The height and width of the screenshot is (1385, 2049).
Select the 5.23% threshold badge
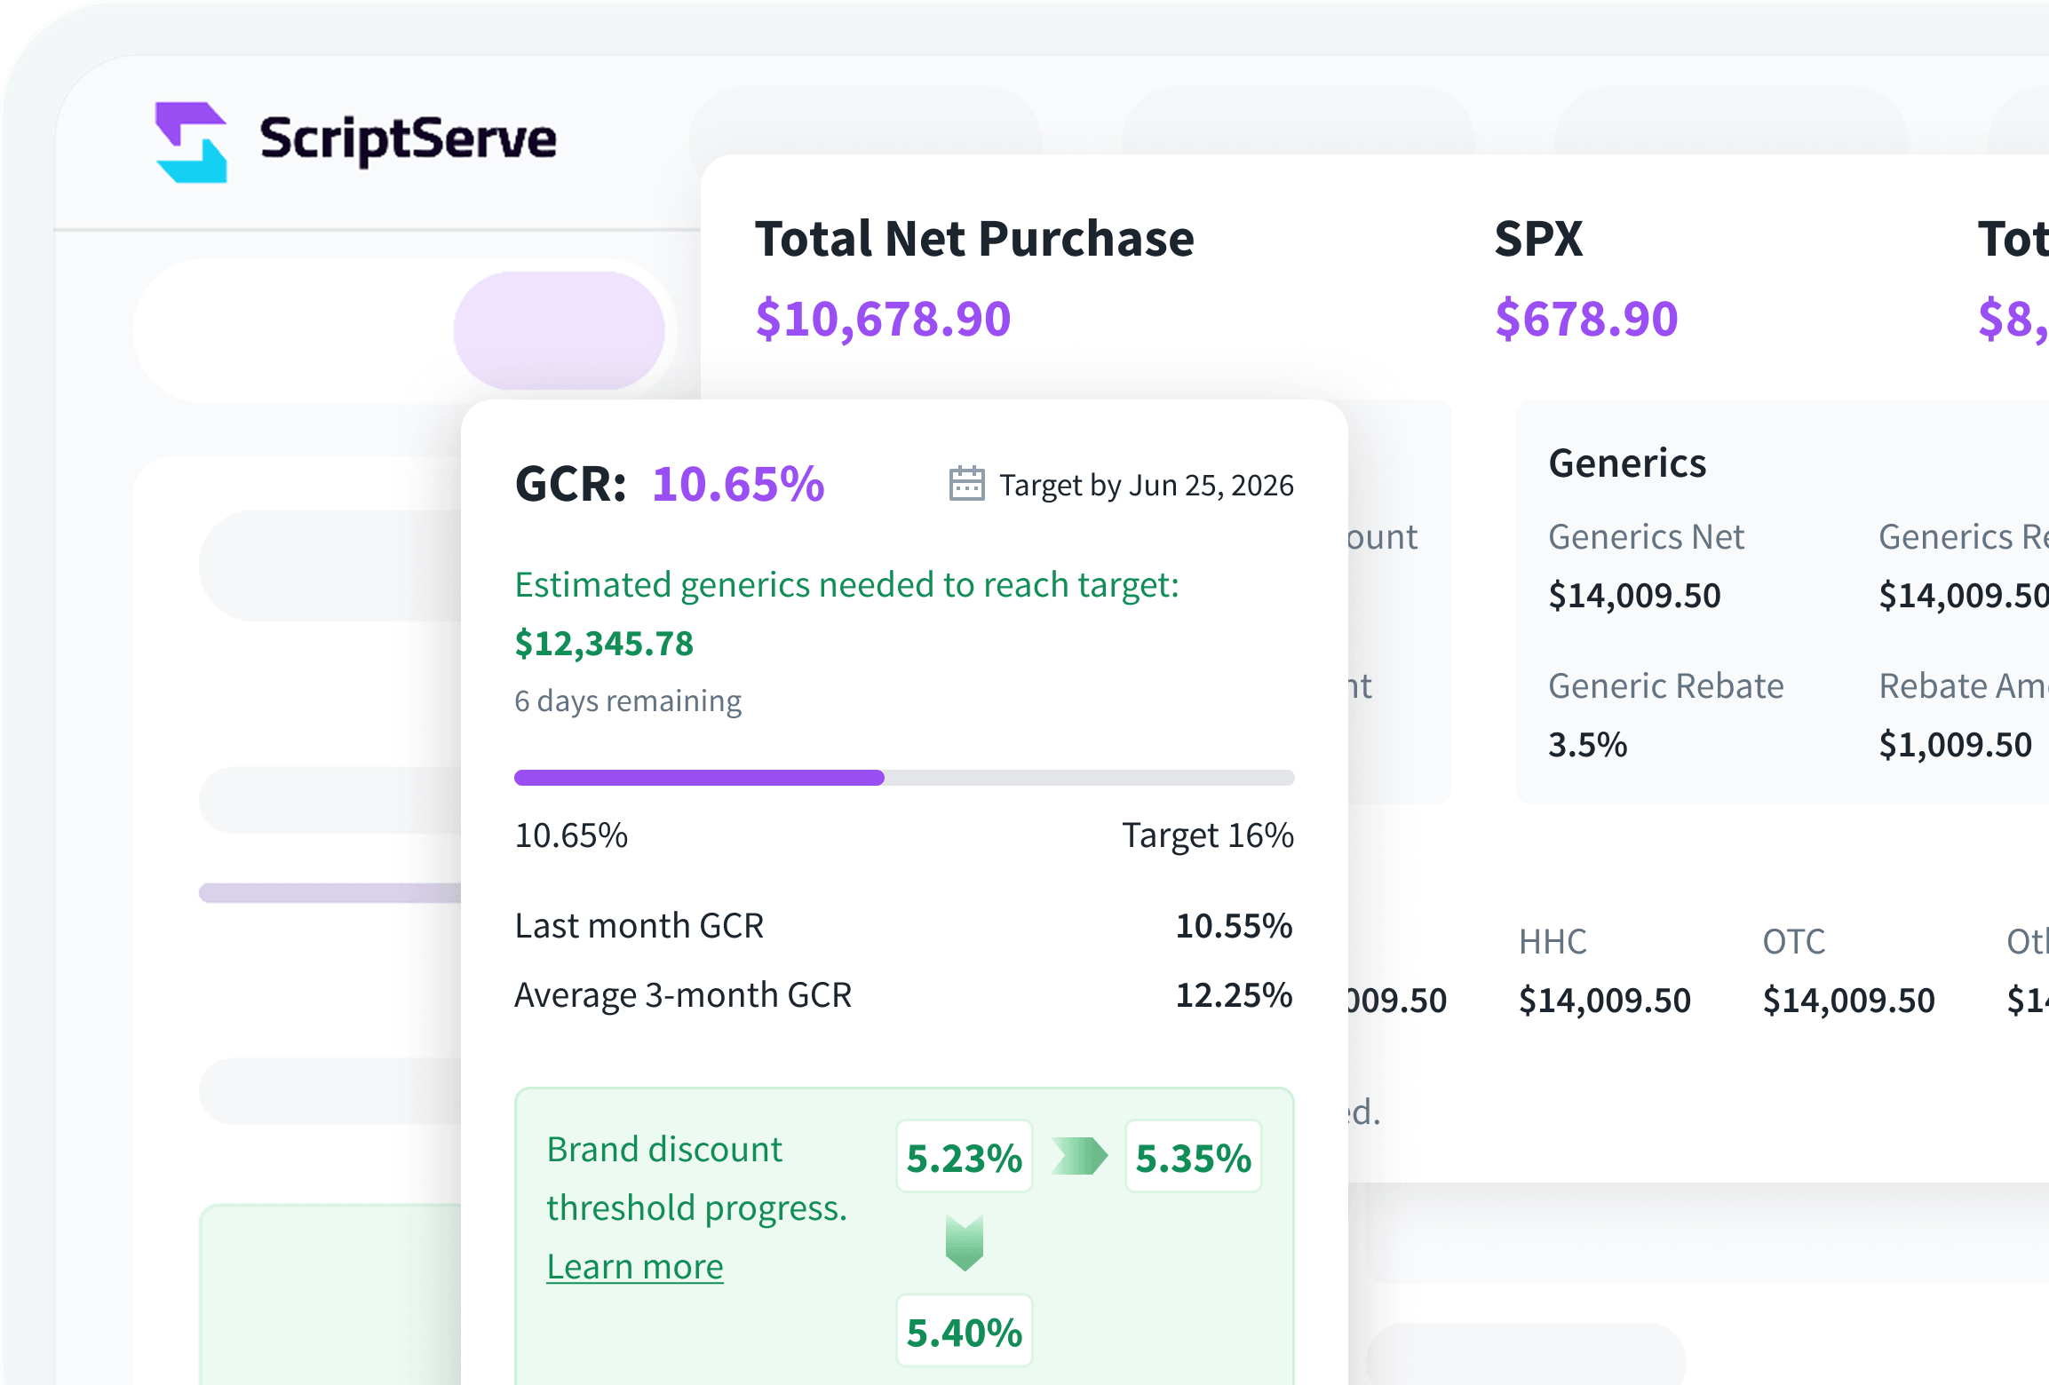(964, 1156)
